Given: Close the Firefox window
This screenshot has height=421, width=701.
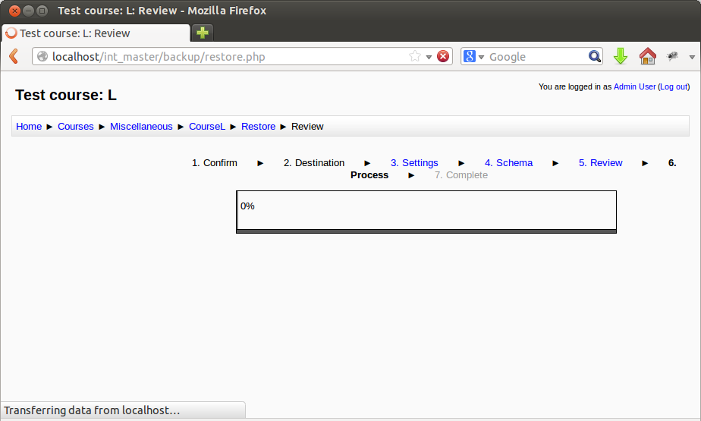Looking at the screenshot, I should (x=14, y=11).
